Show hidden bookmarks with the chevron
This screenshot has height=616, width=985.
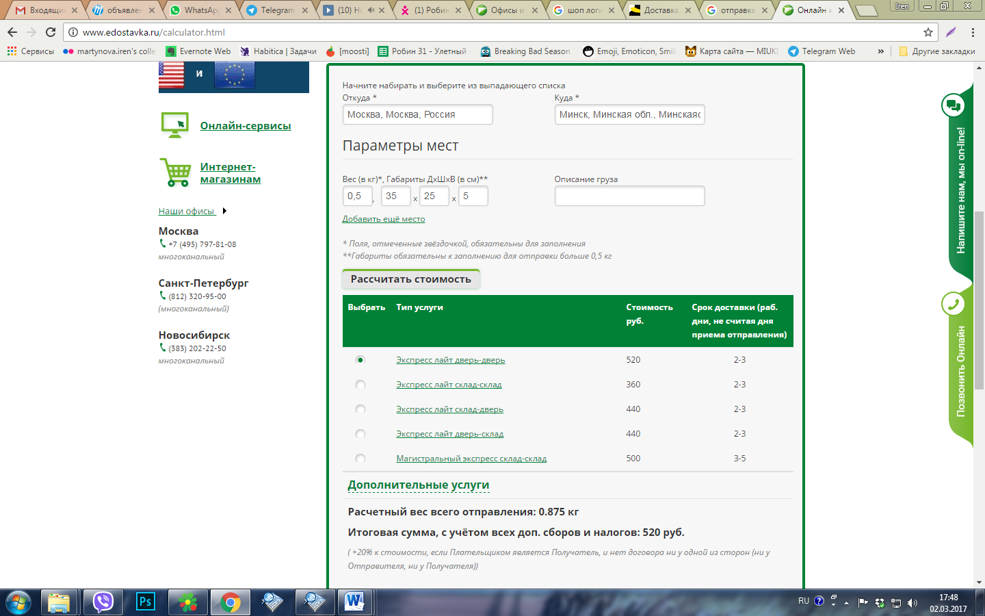point(880,51)
